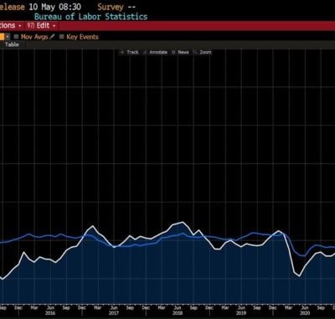This screenshot has width=335, height=319.
Task: Click the 2016 year label on axis
Action: (x=50, y=313)
